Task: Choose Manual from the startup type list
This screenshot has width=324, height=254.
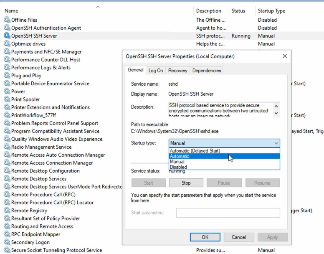Action: coord(224,162)
